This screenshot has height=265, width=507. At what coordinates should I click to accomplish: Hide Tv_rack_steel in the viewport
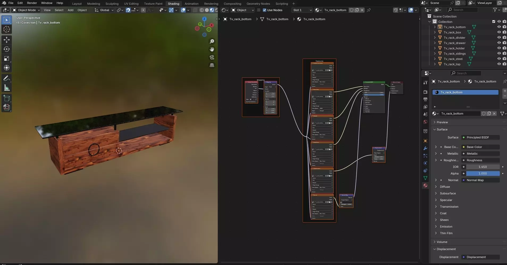tap(499, 59)
